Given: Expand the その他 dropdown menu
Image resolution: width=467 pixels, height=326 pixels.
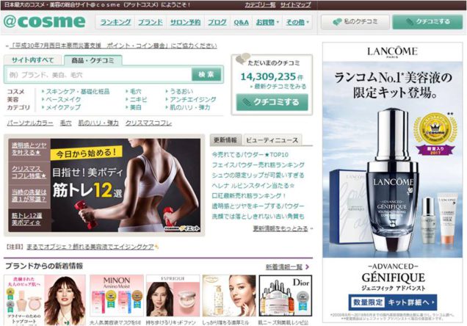Looking at the screenshot, I should point(297,22).
